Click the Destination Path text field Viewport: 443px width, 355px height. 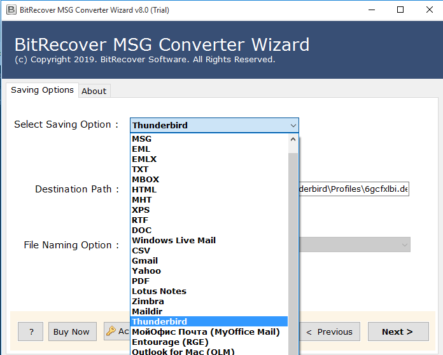[x=354, y=189]
